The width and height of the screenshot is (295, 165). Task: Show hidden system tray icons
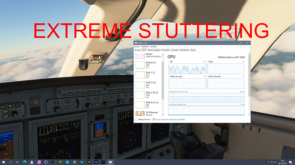click(x=268, y=162)
